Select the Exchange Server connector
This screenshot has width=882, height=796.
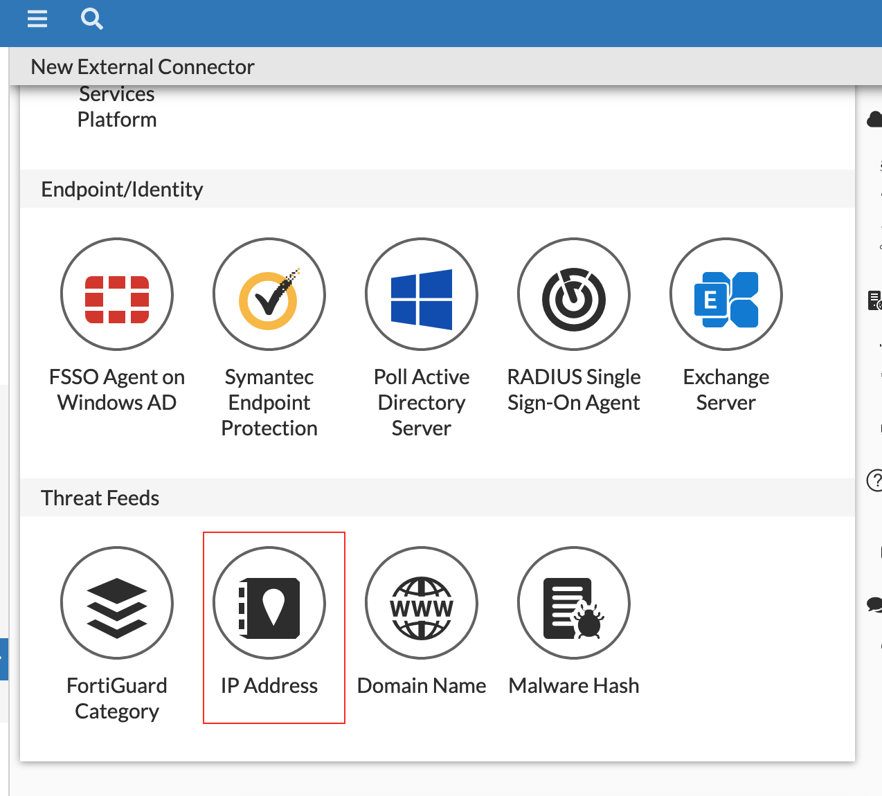click(x=726, y=294)
